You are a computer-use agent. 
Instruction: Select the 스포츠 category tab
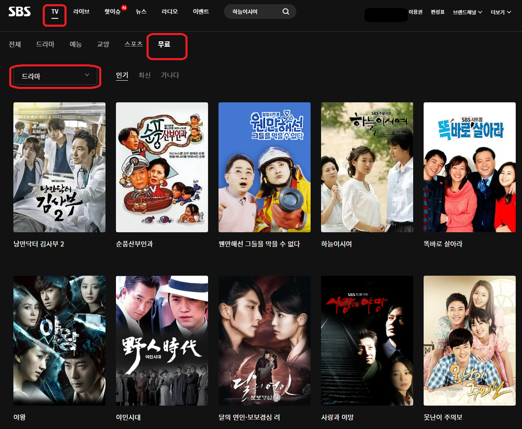click(134, 44)
